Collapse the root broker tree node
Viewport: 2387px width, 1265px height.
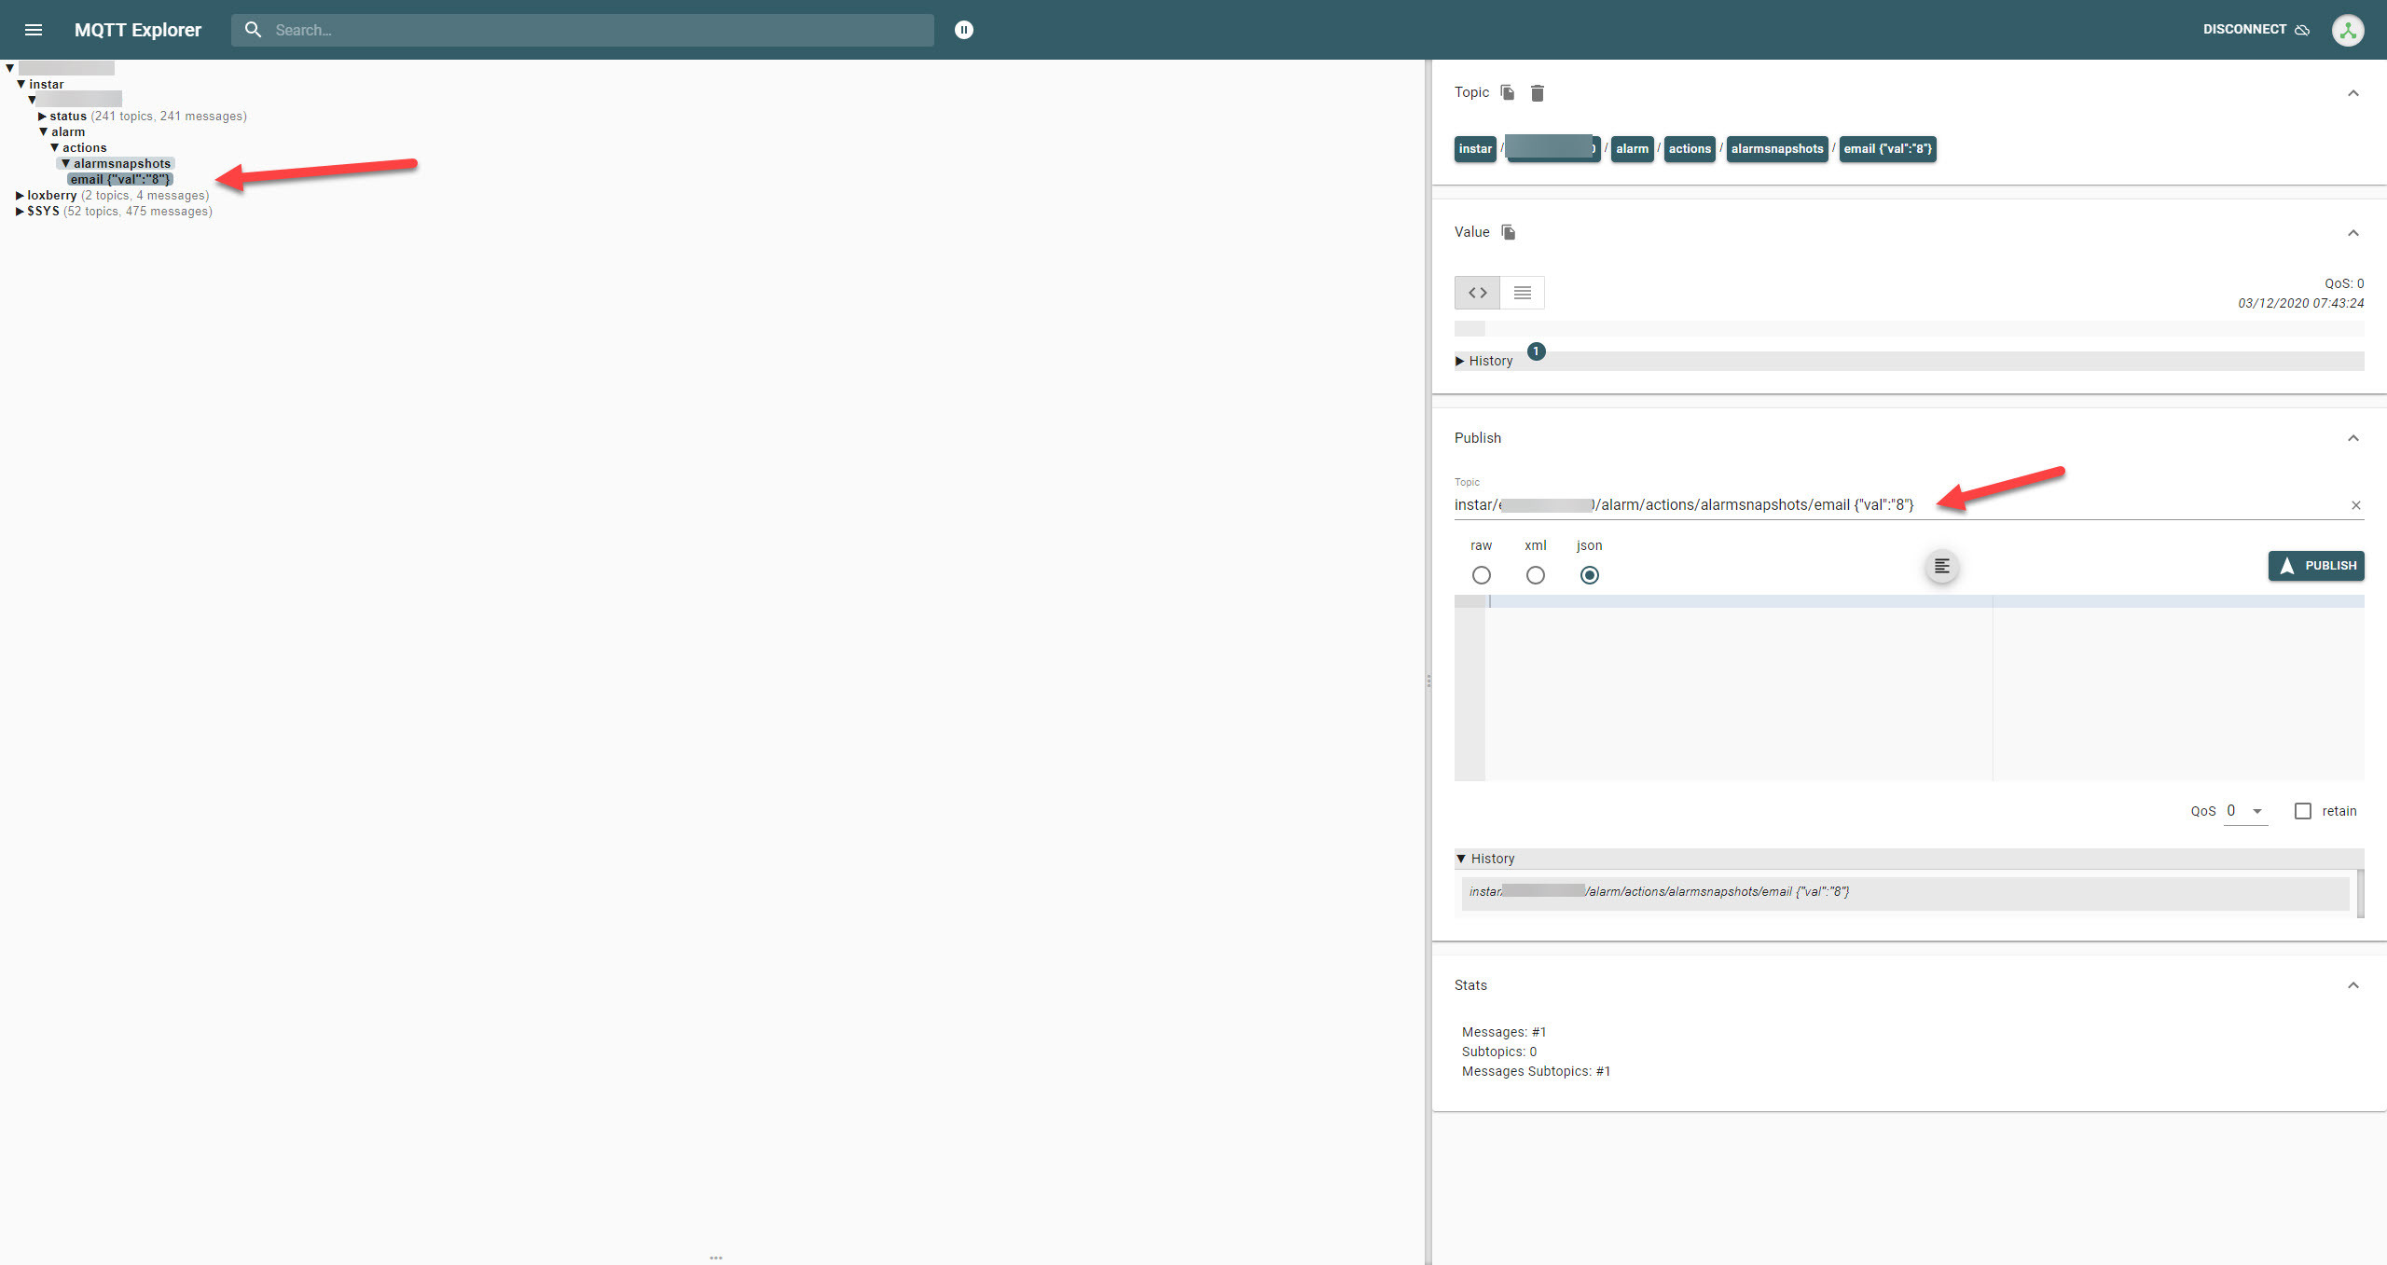(x=9, y=69)
